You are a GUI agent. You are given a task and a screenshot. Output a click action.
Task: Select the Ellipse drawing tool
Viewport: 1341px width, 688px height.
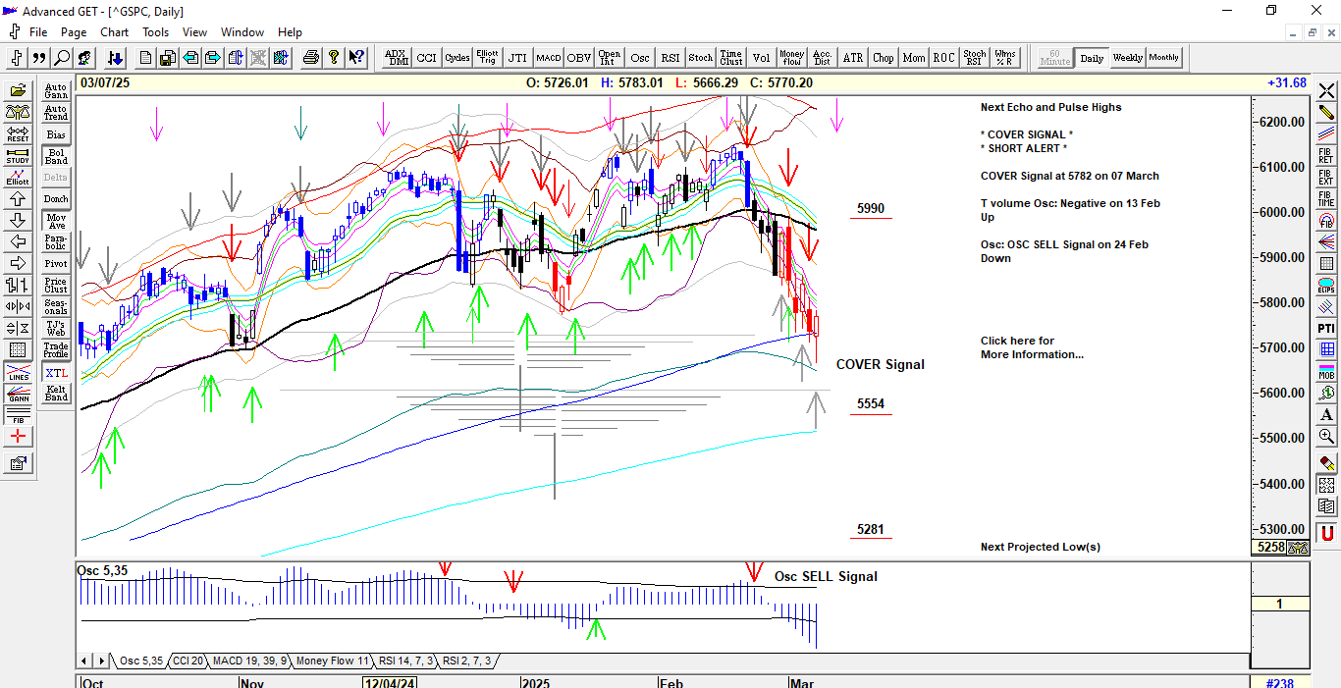(1326, 285)
